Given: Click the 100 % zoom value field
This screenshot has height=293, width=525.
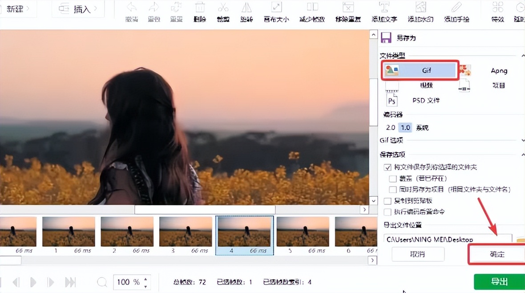Looking at the screenshot, I should click(128, 282).
